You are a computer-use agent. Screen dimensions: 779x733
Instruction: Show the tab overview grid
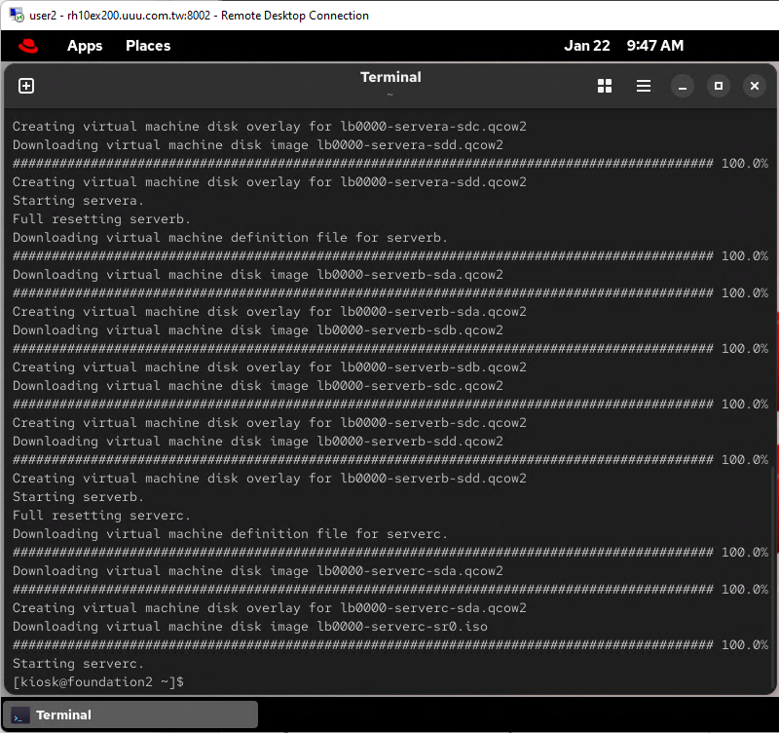pos(605,86)
